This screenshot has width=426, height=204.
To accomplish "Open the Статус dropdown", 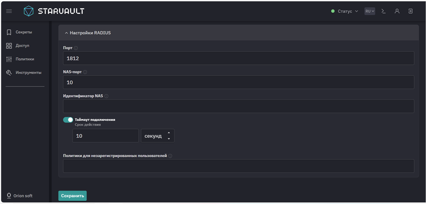I will tap(345, 11).
